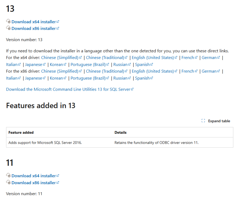Image resolution: width=236 pixels, height=201 pixels.
Task: Expand the features table
Action: (x=219, y=121)
